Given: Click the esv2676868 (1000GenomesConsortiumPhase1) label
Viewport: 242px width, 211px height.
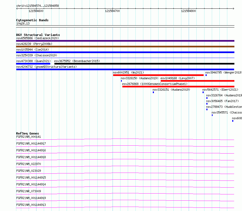Looking at the screenshot, I should point(155,84).
